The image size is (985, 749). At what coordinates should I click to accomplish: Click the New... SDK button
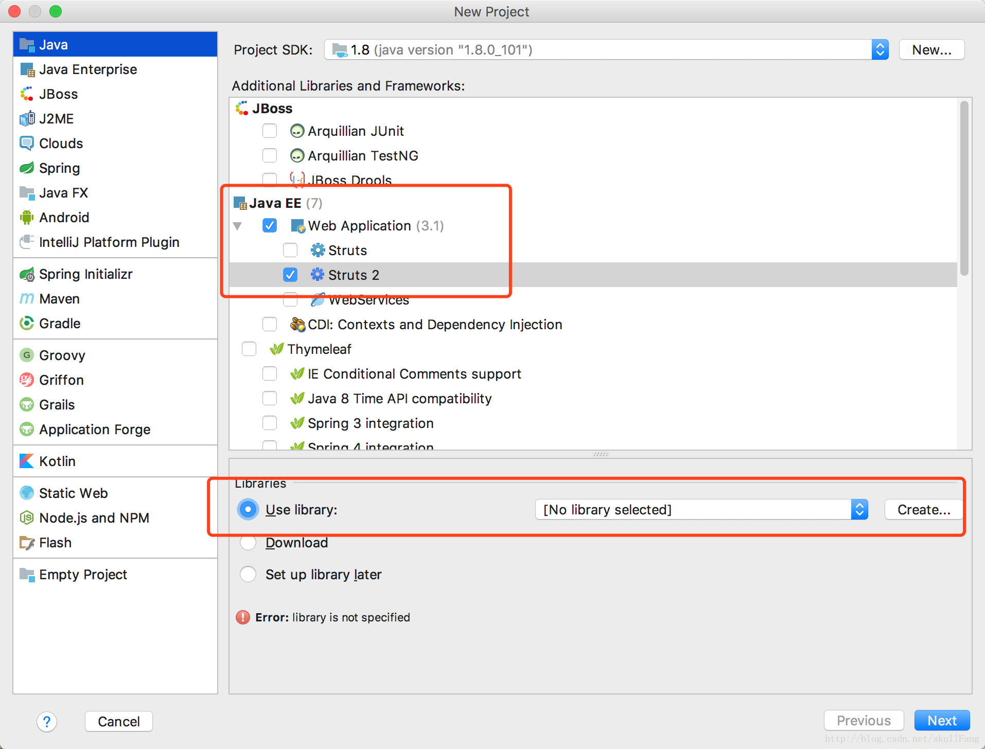point(931,50)
